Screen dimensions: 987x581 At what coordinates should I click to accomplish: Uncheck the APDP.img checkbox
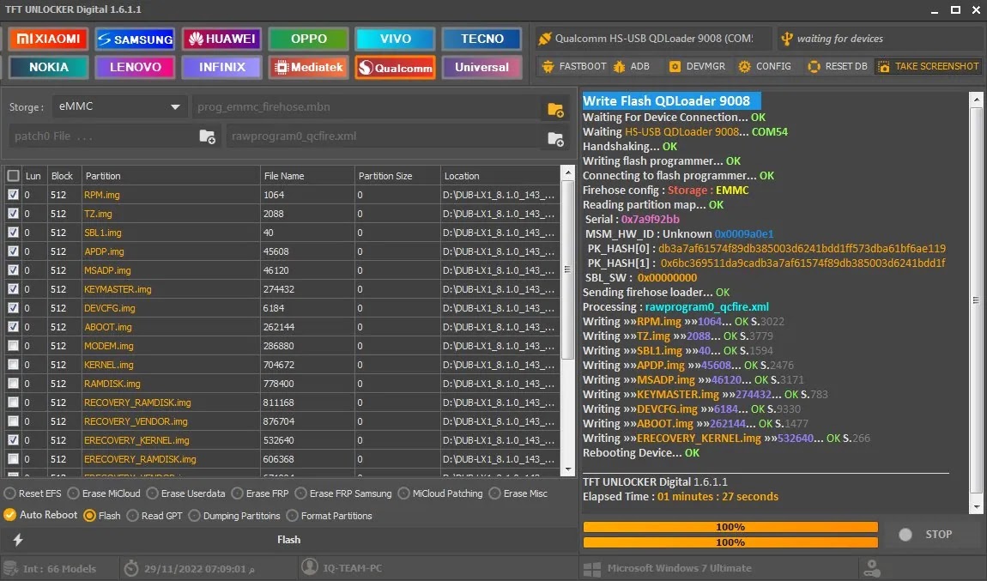(x=13, y=251)
